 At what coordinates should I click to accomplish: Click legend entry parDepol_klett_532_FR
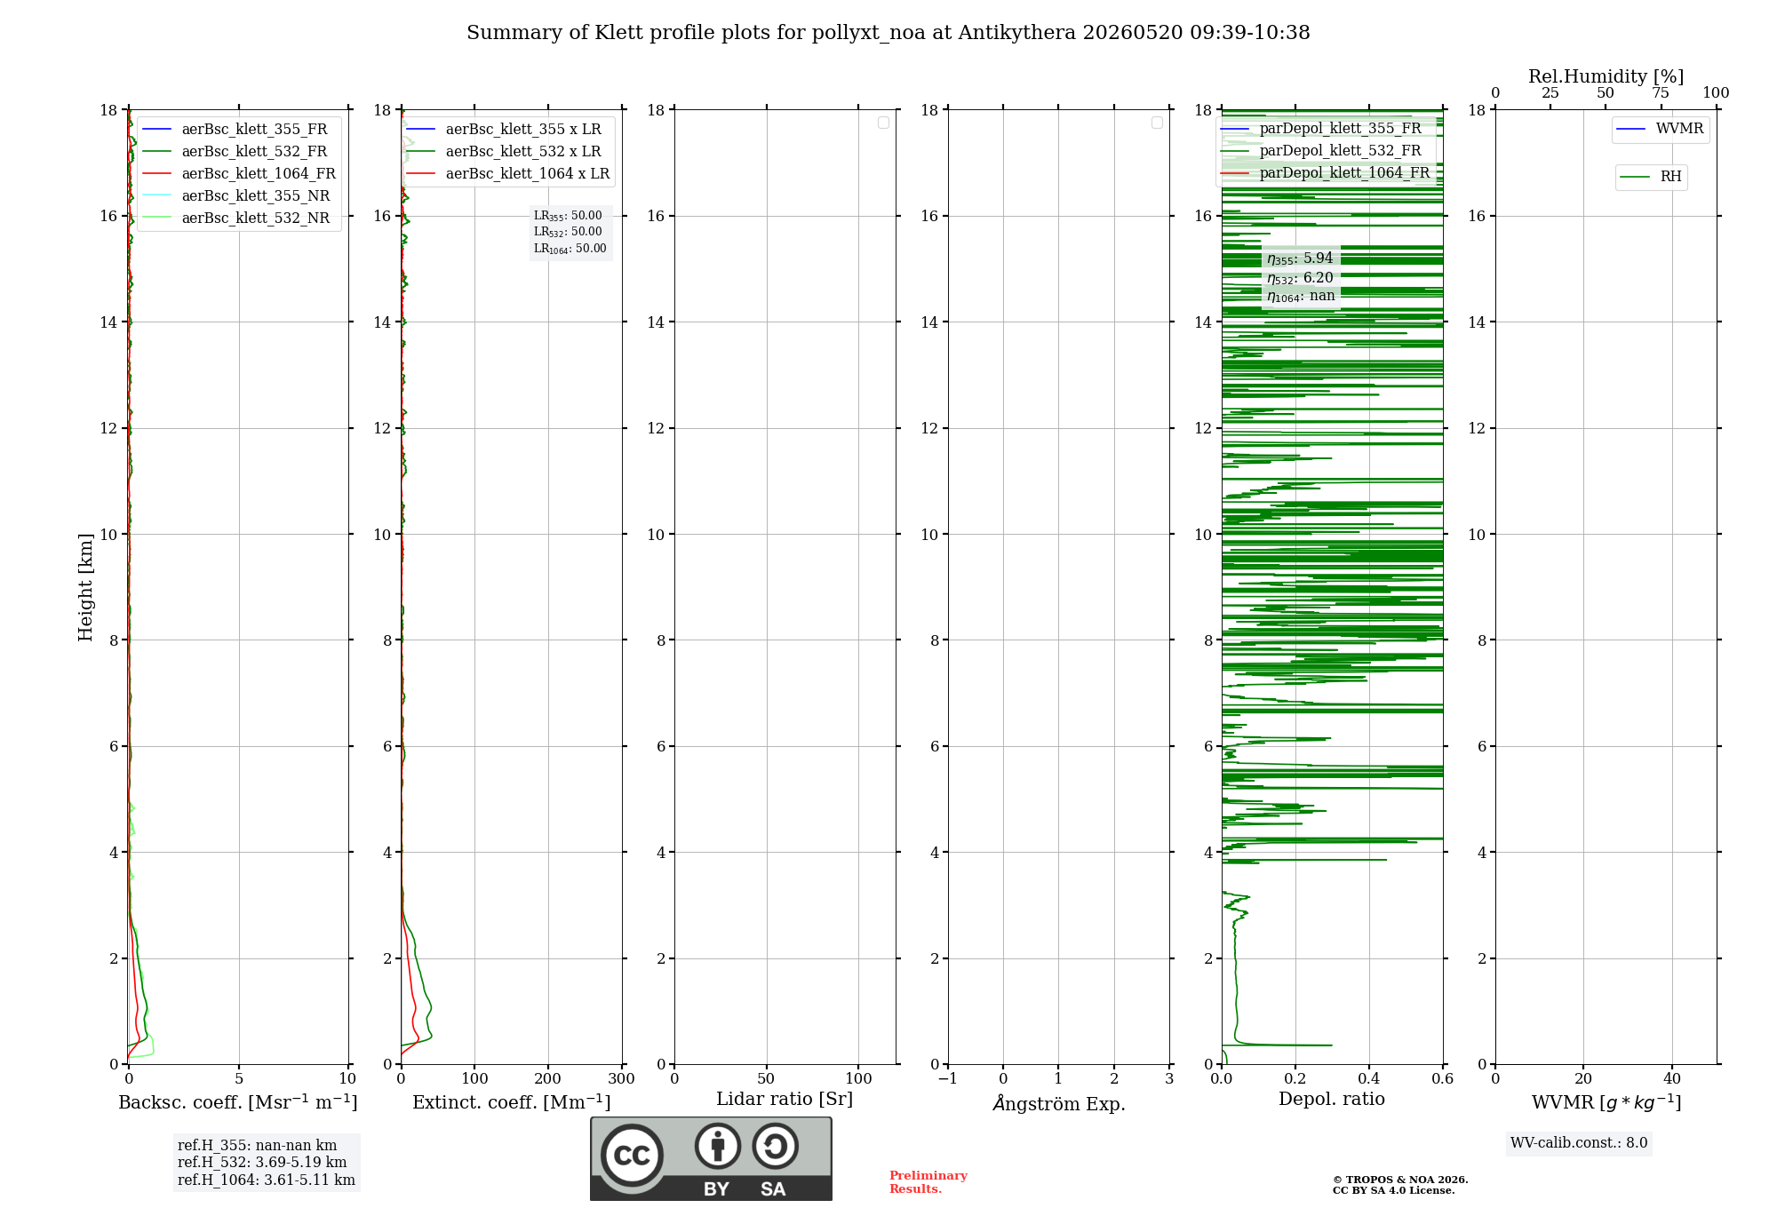tap(1321, 150)
